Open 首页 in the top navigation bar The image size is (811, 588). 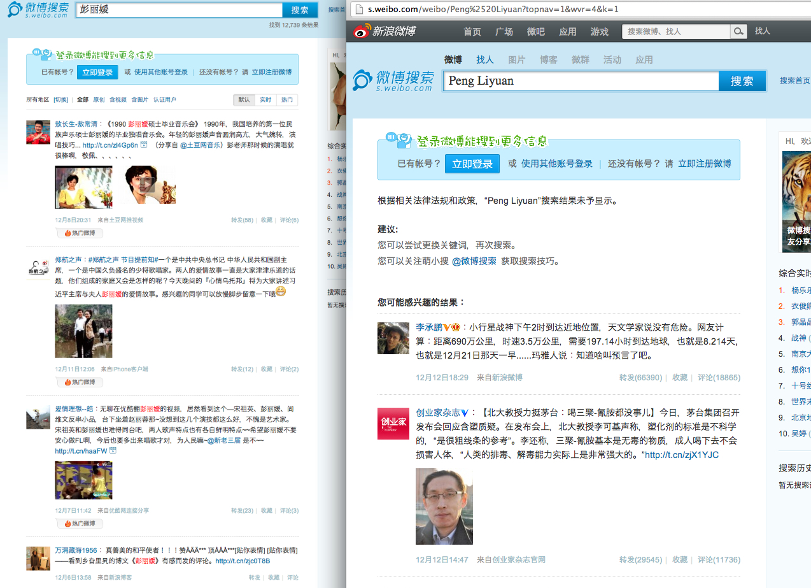tap(472, 32)
